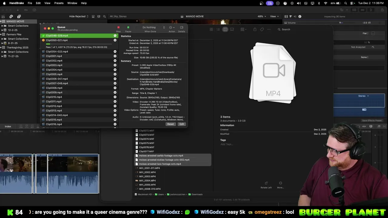Click the Index button in timeline

(x=8, y=126)
